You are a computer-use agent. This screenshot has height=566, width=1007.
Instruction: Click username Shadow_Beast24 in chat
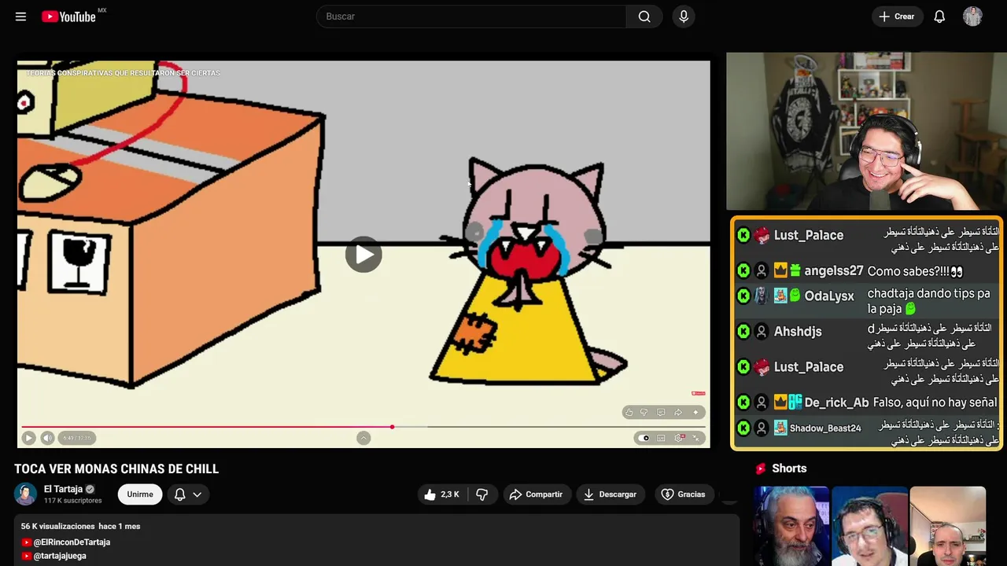825,428
